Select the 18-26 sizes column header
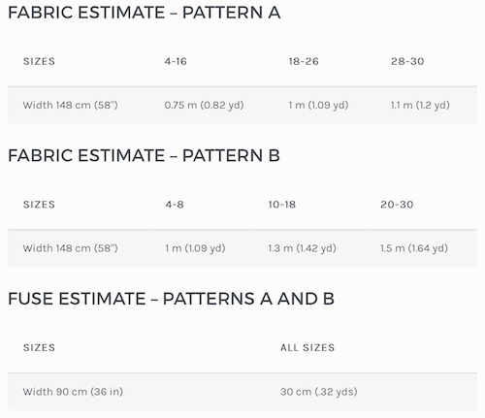Image resolution: width=485 pixels, height=418 pixels. pyautogui.click(x=304, y=61)
